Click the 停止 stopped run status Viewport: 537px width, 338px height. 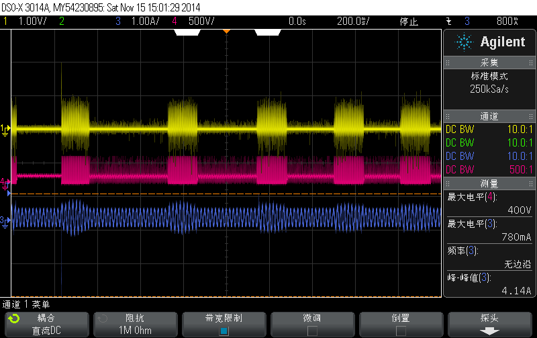pos(409,22)
